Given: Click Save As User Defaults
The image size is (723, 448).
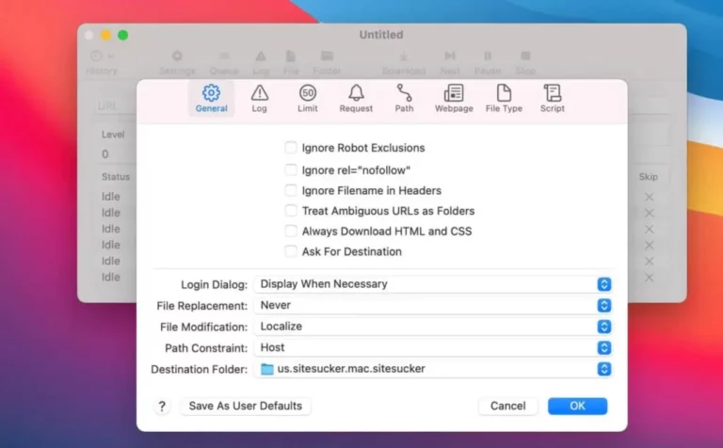Looking at the screenshot, I should click(246, 406).
